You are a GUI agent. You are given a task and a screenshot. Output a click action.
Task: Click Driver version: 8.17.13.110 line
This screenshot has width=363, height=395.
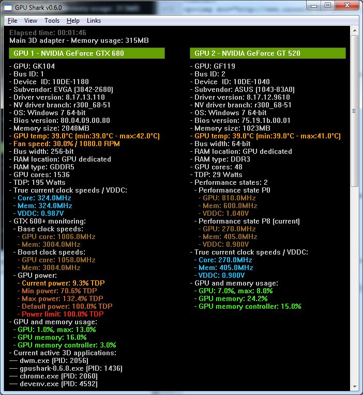tap(57, 97)
